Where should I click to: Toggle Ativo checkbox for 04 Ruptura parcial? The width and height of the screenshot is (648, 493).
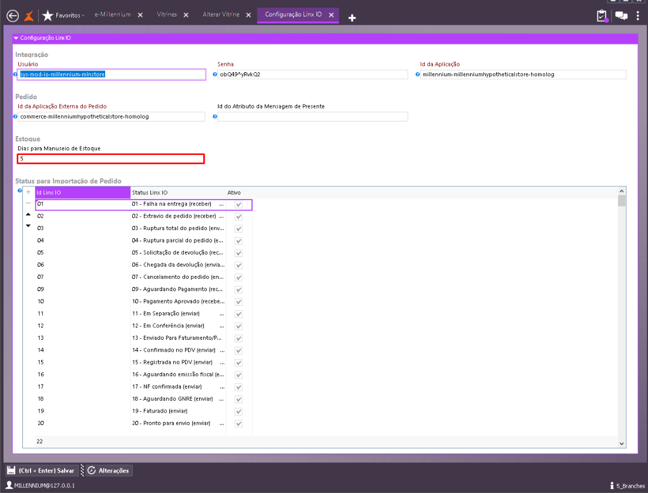click(x=239, y=241)
